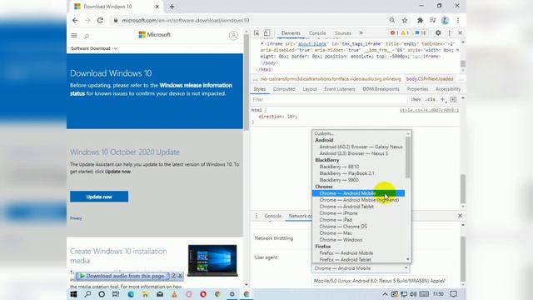The width and height of the screenshot is (533, 300).
Task: Switch to Sources tab
Action: click(342, 33)
